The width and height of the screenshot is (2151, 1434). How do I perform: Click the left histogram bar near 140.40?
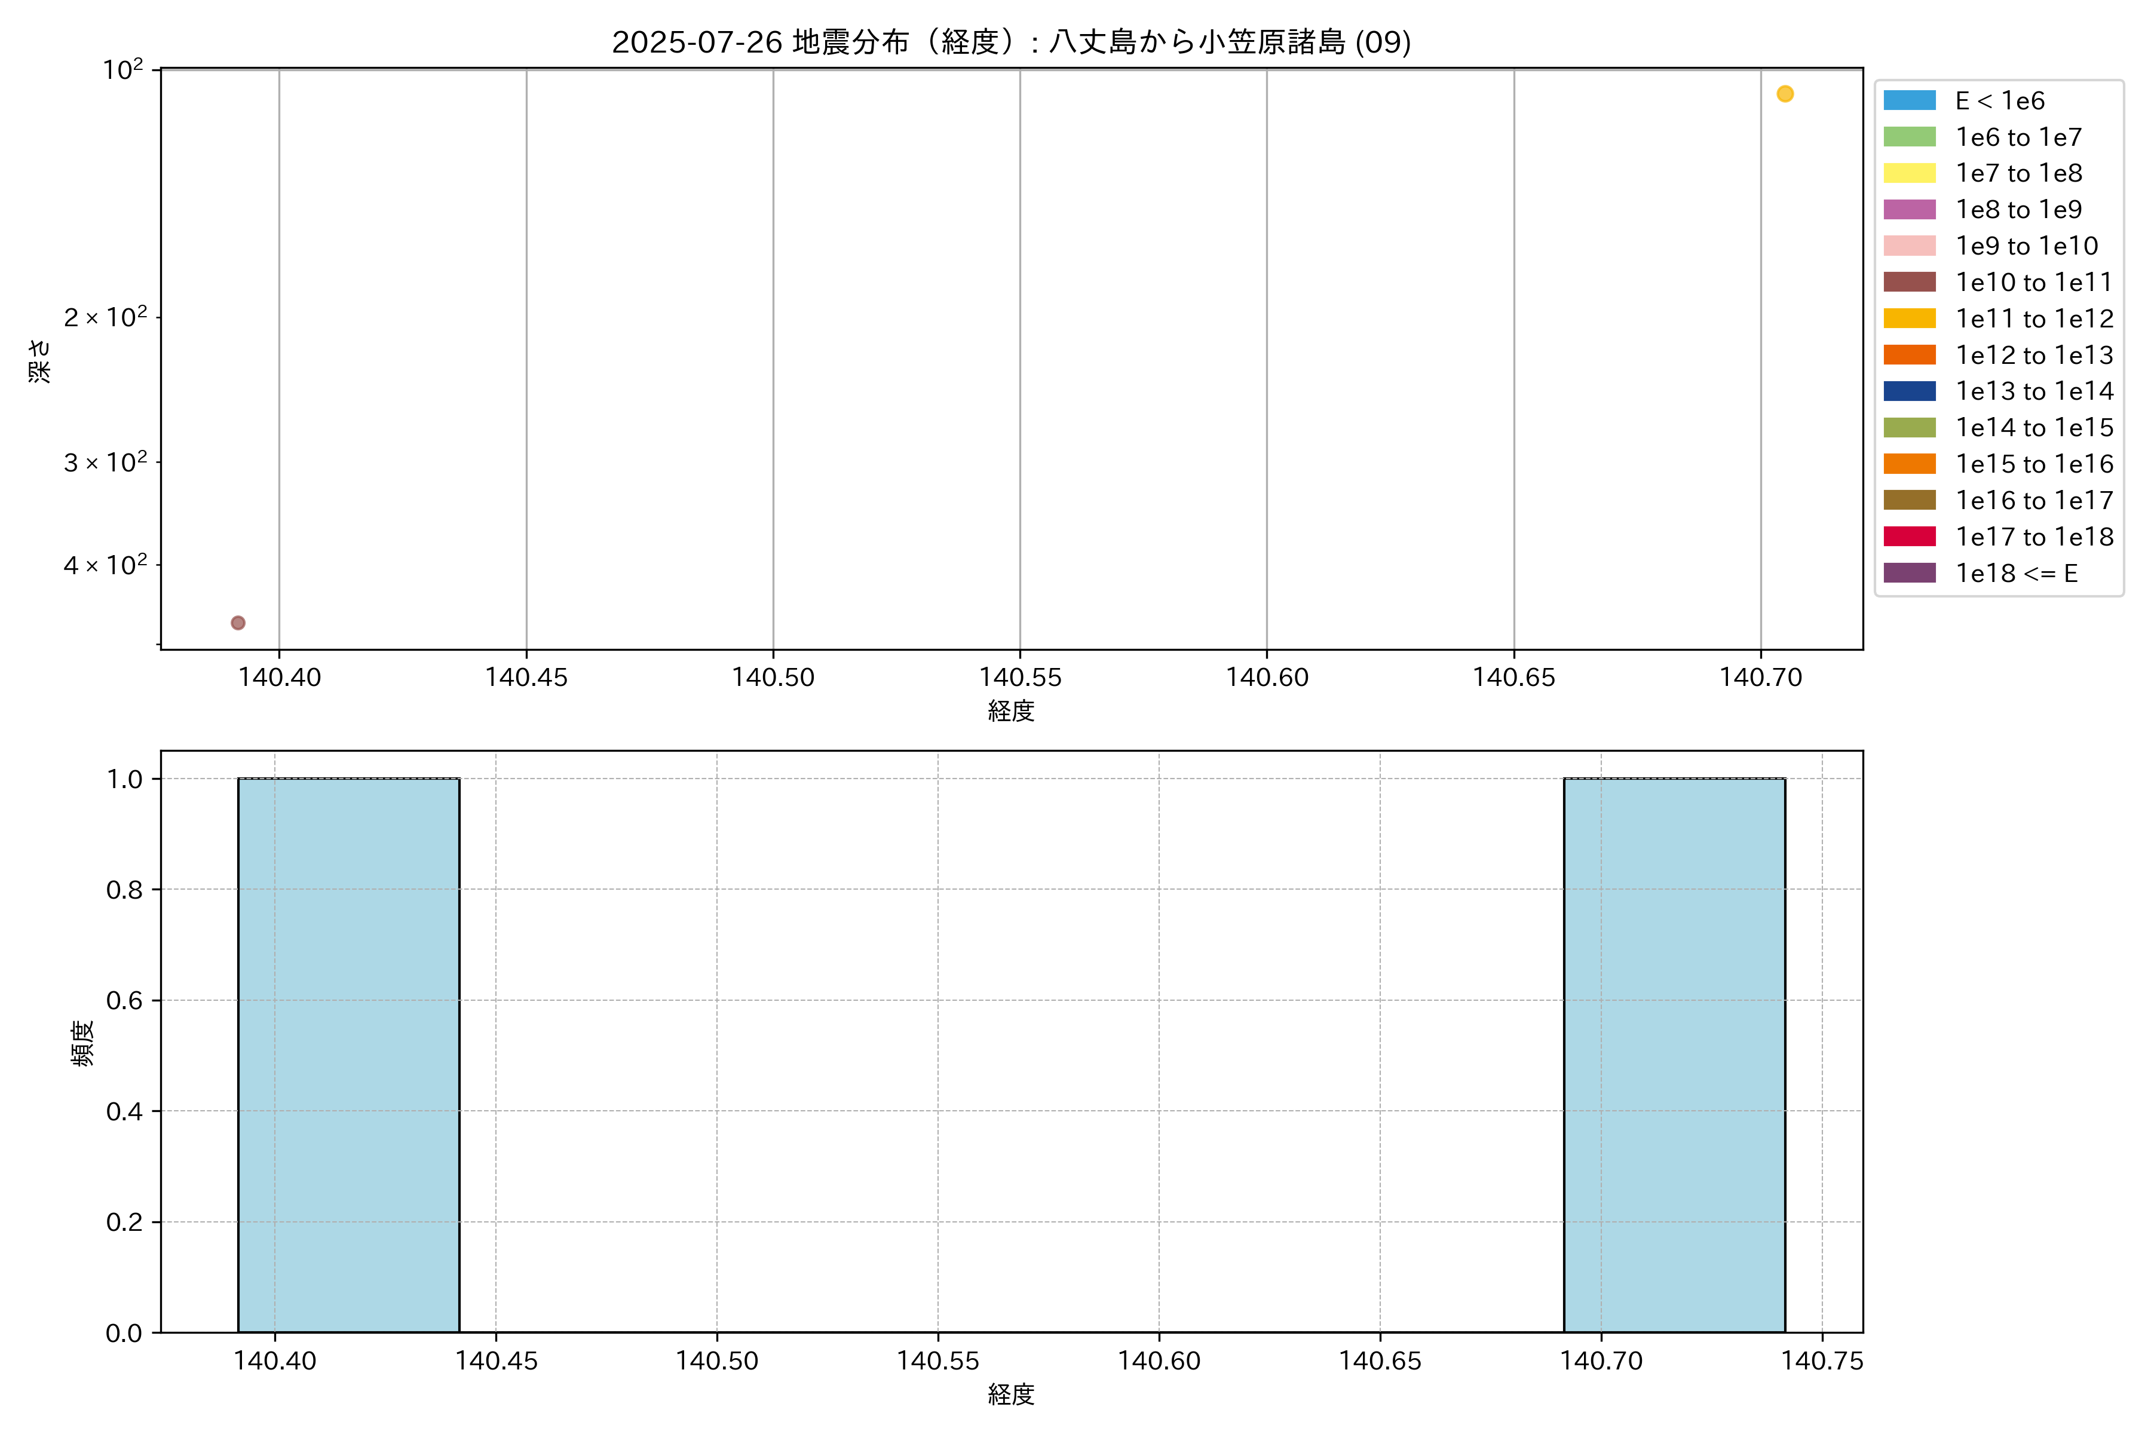pos(348,1055)
